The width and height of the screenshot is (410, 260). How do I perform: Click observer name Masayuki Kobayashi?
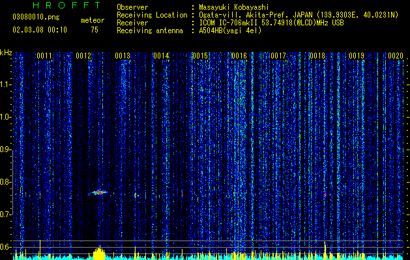[234, 7]
